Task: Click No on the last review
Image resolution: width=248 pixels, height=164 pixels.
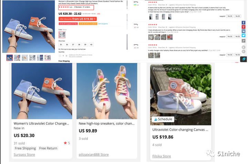Action: [x=237, y=54]
